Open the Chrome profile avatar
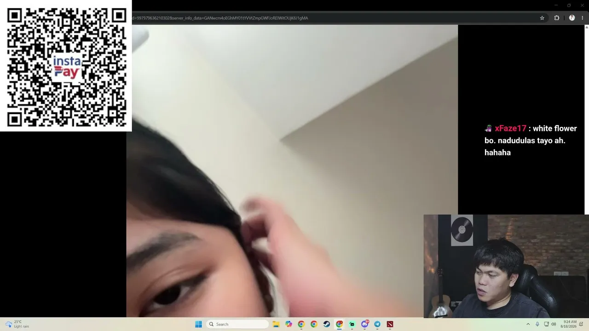The width and height of the screenshot is (589, 331). [x=572, y=18]
